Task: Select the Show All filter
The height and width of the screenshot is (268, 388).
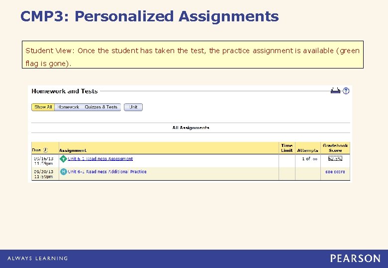Action: pos(43,107)
